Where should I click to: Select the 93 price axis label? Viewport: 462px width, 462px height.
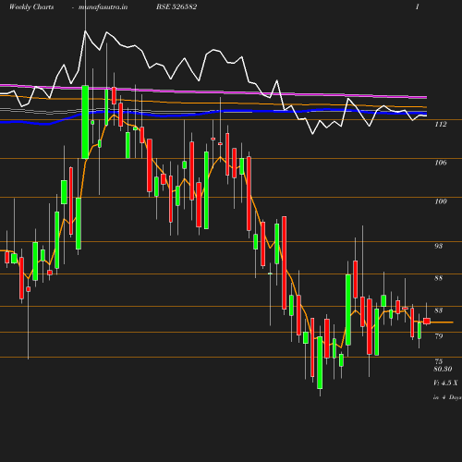[439, 246]
